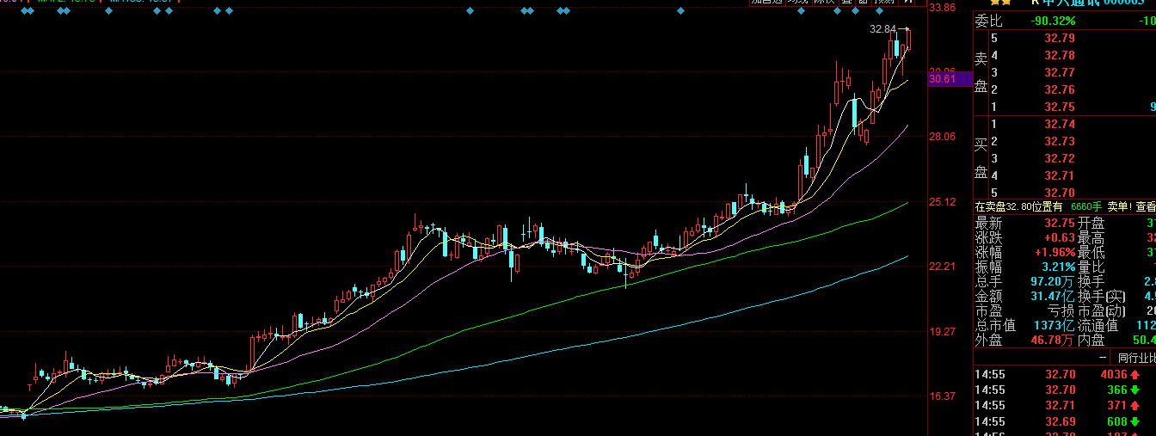Open the 查看 link in the sell-order alert
The width and height of the screenshot is (1156, 436).
click(1146, 206)
